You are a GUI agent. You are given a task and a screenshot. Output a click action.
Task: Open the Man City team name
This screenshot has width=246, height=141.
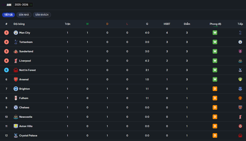coord(25,33)
